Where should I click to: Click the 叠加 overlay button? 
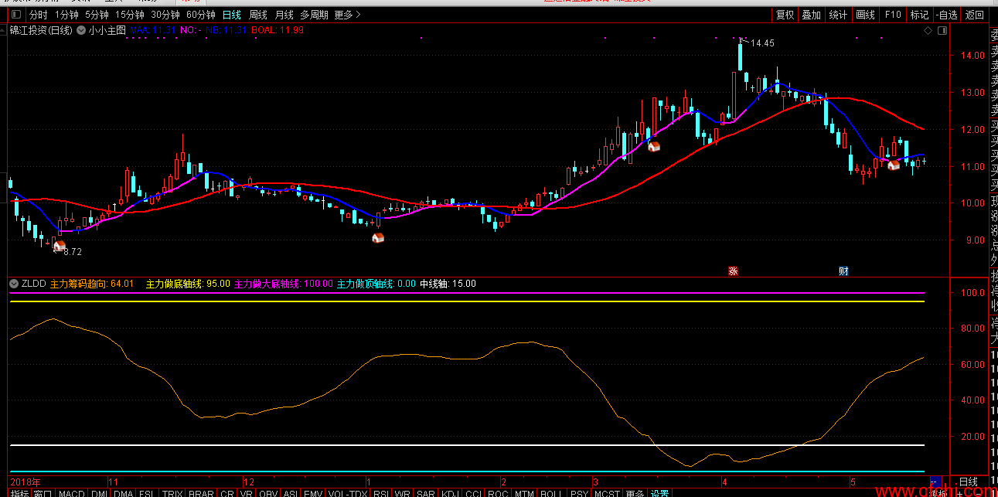pyautogui.click(x=811, y=15)
